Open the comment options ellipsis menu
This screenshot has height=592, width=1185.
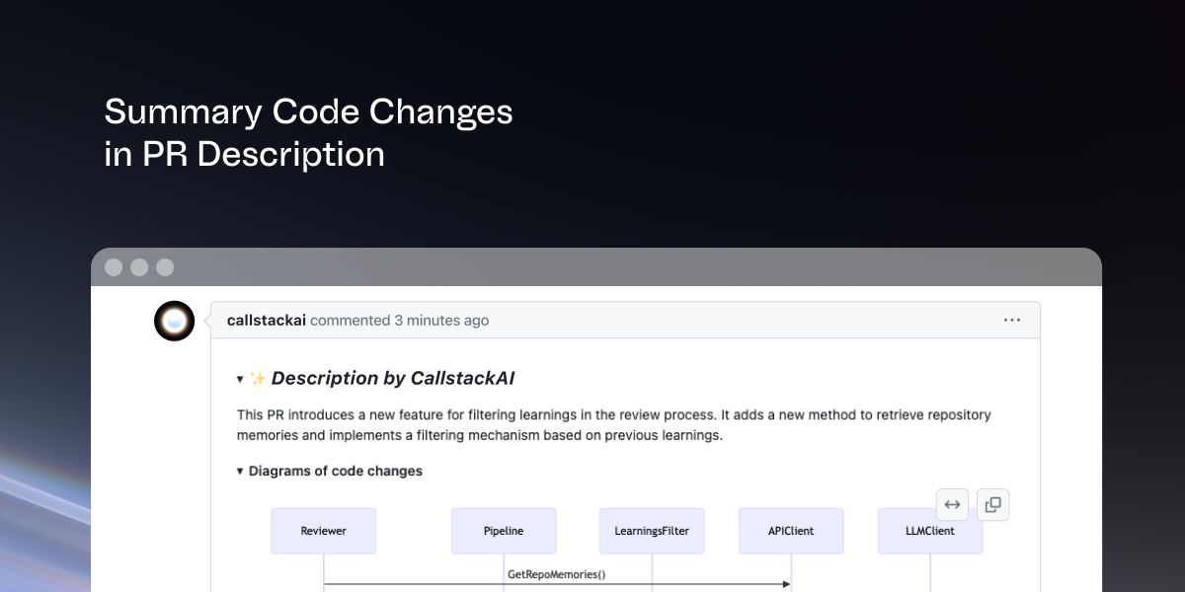pyautogui.click(x=1011, y=320)
